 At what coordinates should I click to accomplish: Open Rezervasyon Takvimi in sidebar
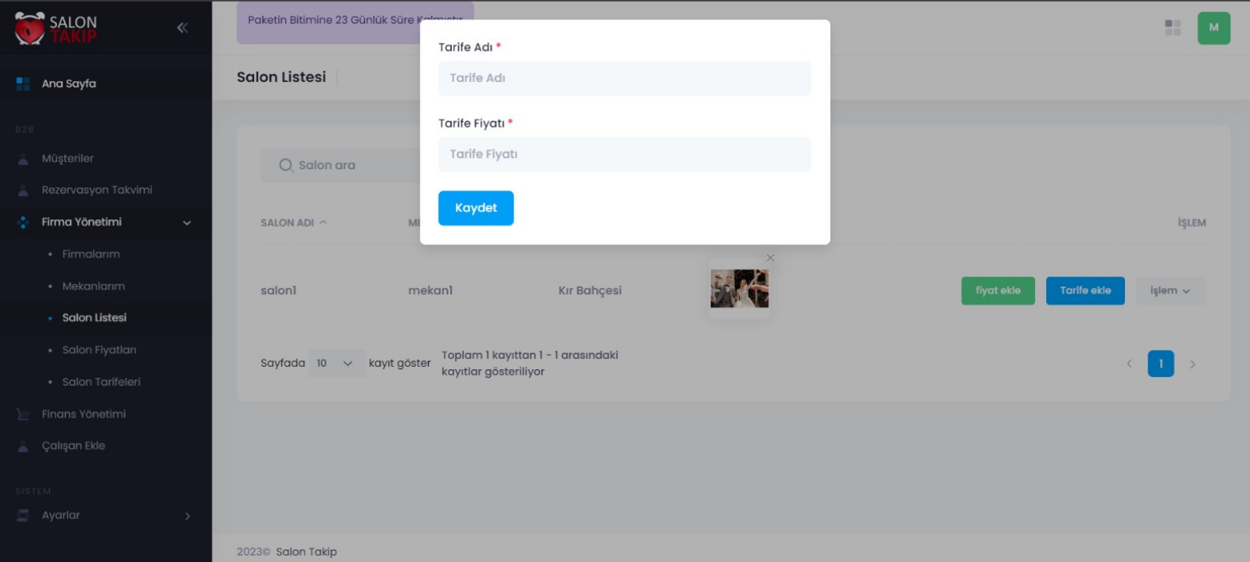click(96, 190)
